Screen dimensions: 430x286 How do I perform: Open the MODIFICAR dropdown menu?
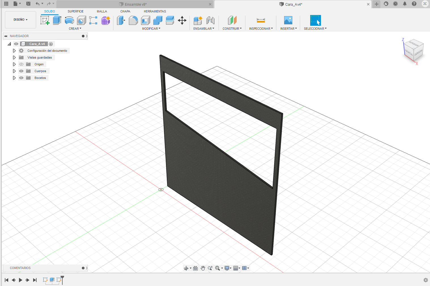click(151, 29)
